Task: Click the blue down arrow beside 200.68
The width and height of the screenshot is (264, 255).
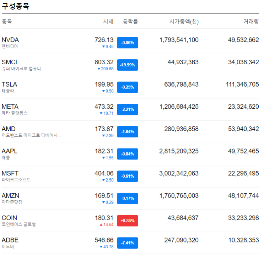Action: pyautogui.click(x=99, y=69)
